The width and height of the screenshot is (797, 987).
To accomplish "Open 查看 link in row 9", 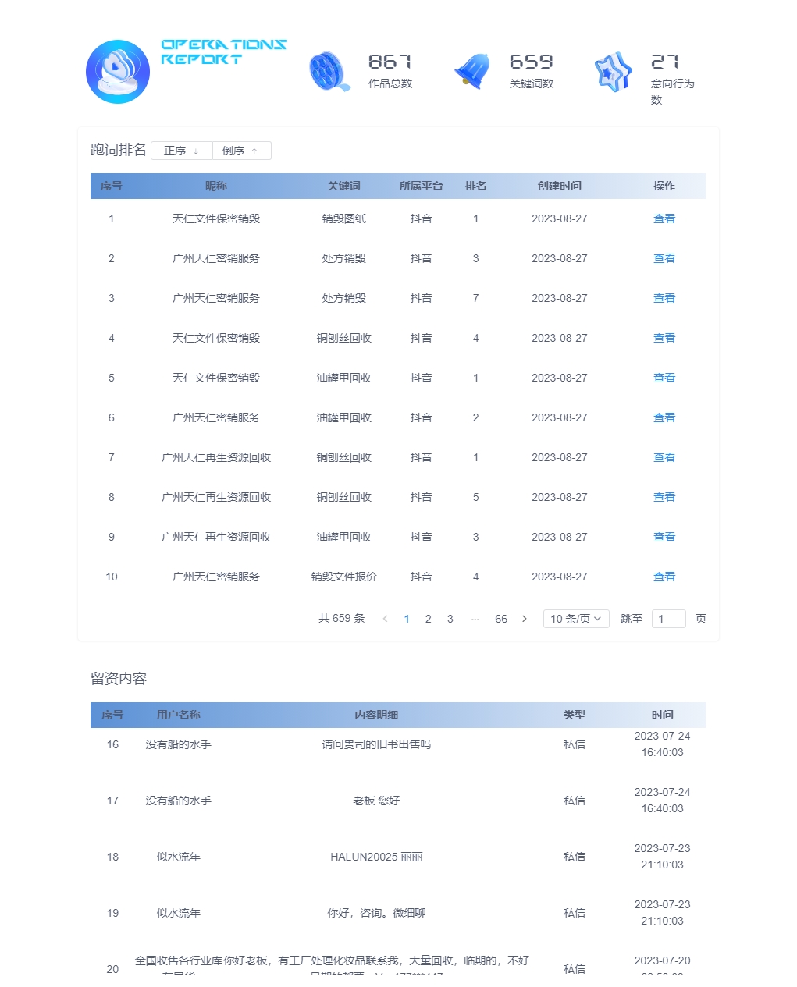I will click(x=664, y=537).
